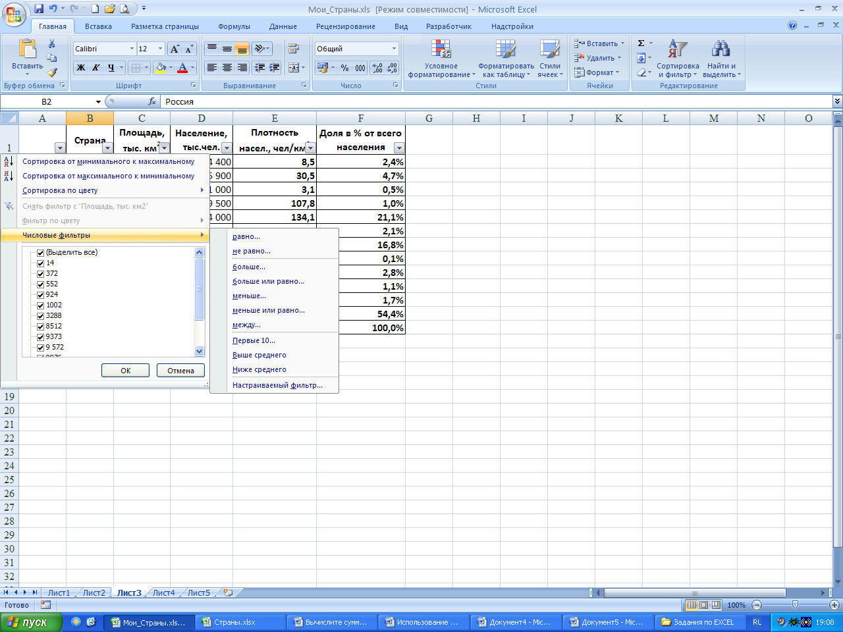Open filter dropdown in column A header
843x632 pixels.
(x=60, y=148)
